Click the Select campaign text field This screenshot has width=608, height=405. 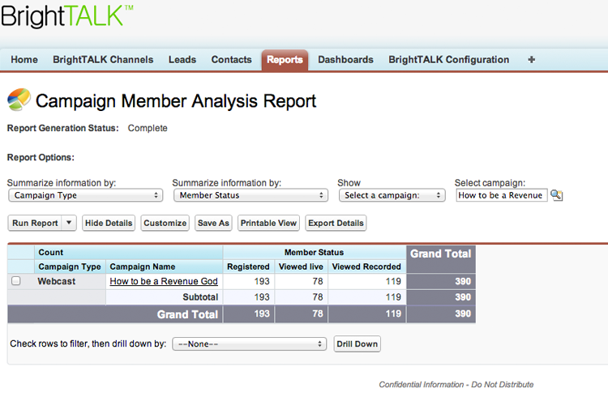pyautogui.click(x=501, y=195)
